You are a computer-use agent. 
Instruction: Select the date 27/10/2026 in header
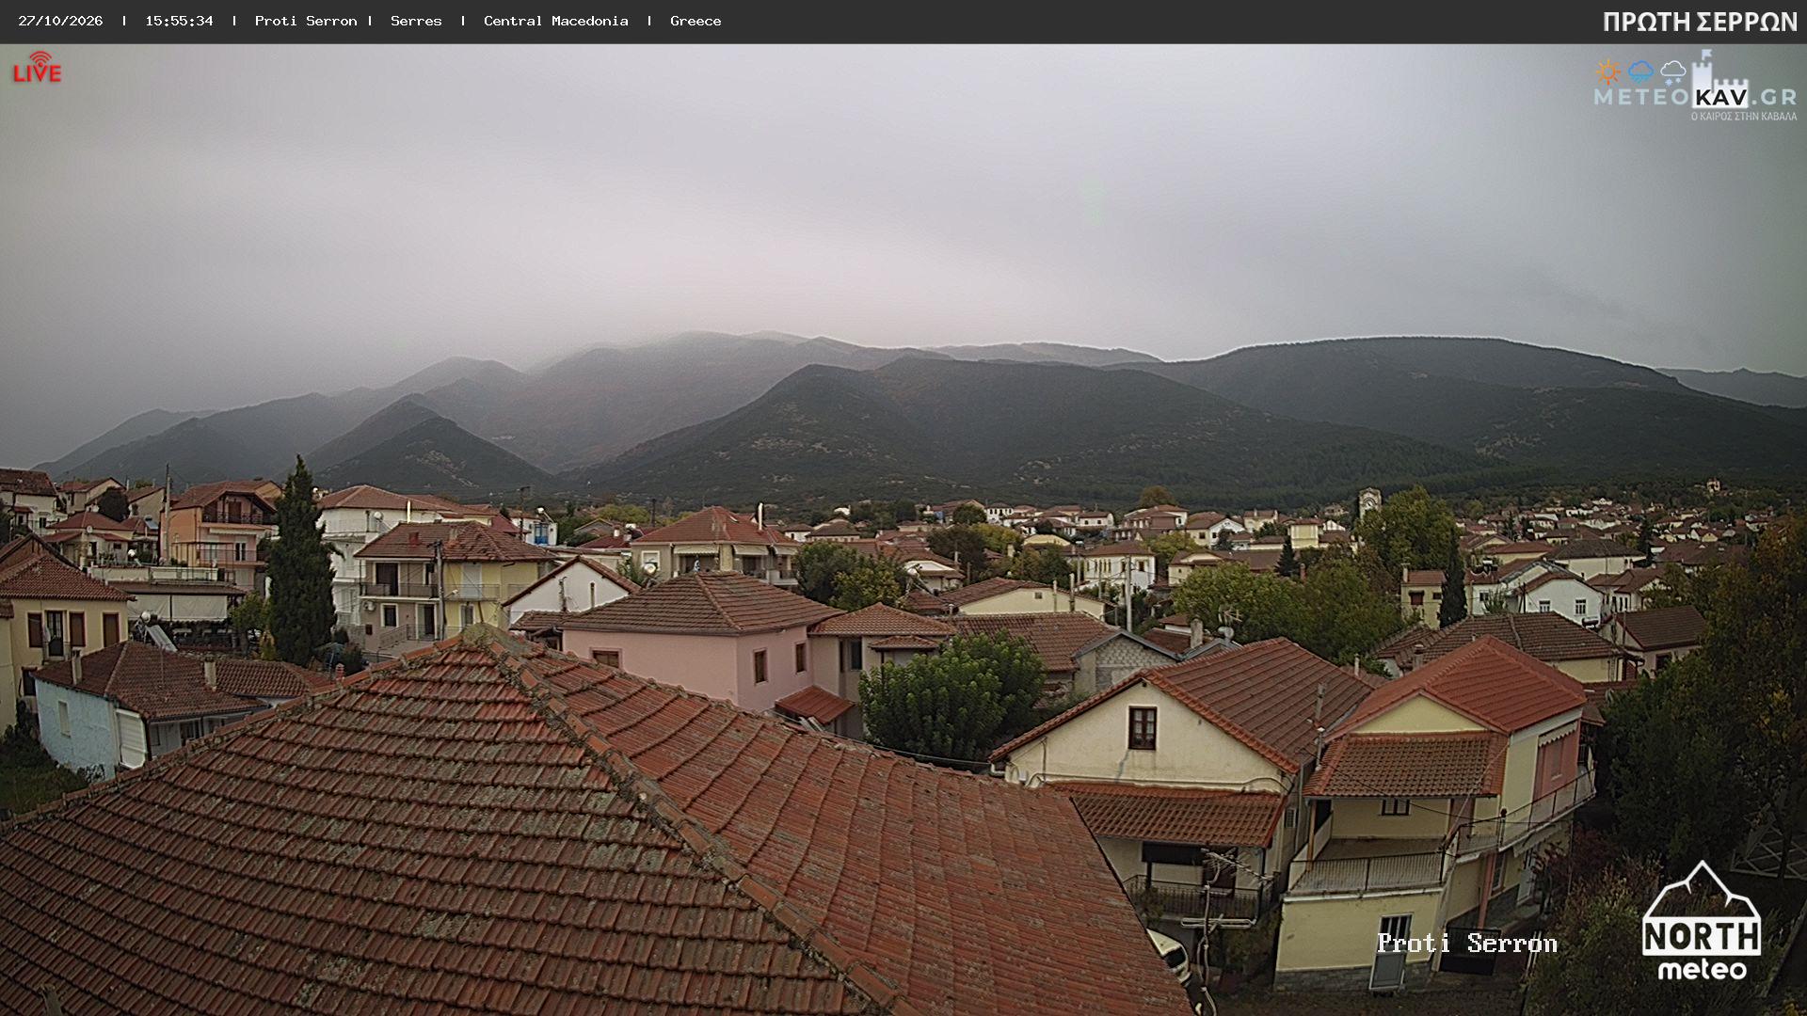click(60, 21)
